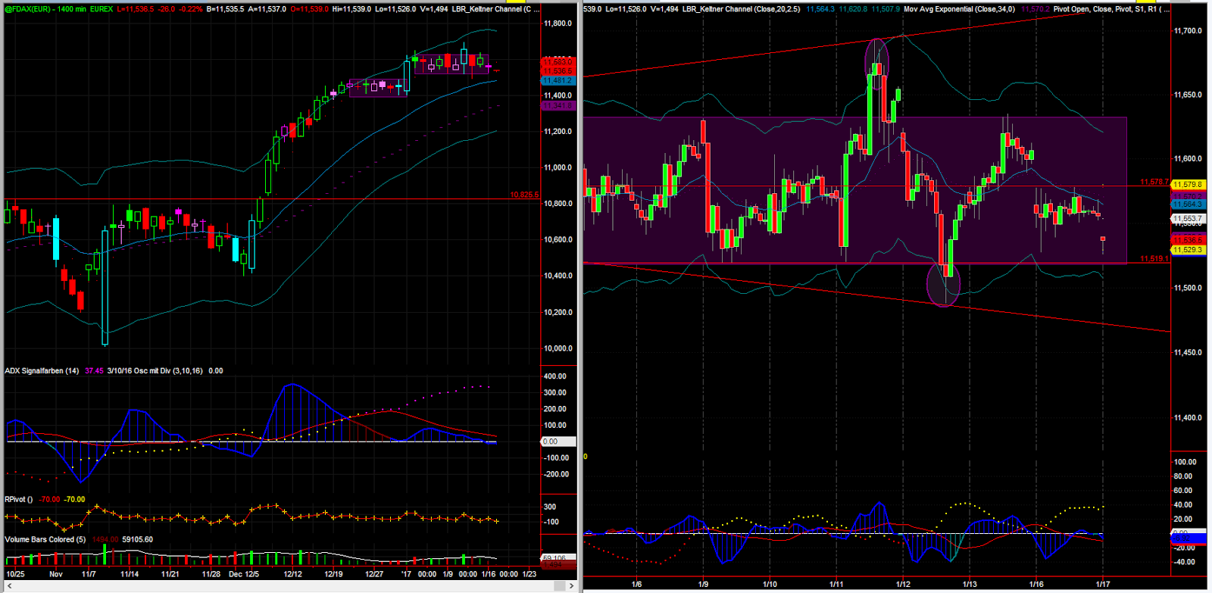The height and width of the screenshot is (593, 1212).
Task: Click the yellow 11,579.8 price marker
Action: 1188,185
